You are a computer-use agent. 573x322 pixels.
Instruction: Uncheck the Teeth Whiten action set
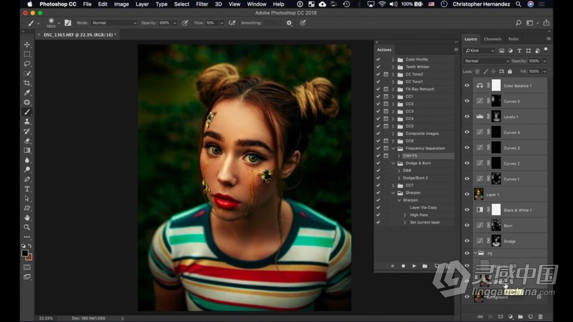click(378, 67)
